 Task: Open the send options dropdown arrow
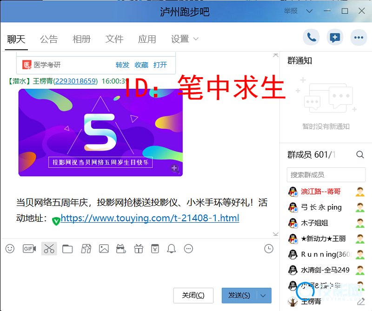point(263,296)
